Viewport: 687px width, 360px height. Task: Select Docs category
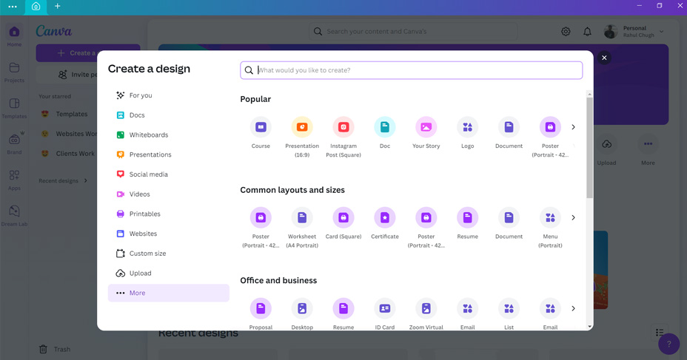[x=169, y=115]
